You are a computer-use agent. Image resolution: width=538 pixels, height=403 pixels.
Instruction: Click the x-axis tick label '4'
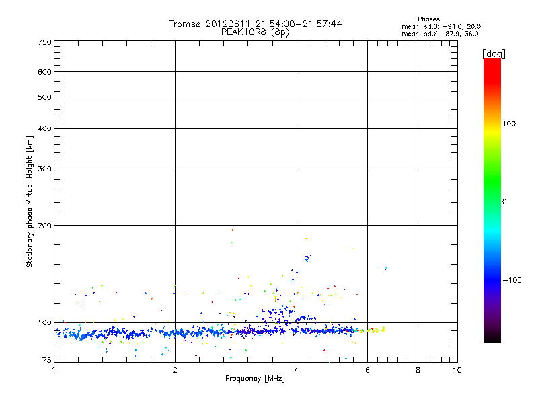click(x=297, y=370)
